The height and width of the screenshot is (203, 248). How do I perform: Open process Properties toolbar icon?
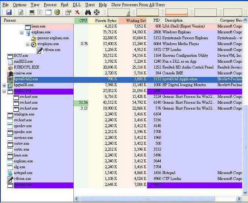68,12
